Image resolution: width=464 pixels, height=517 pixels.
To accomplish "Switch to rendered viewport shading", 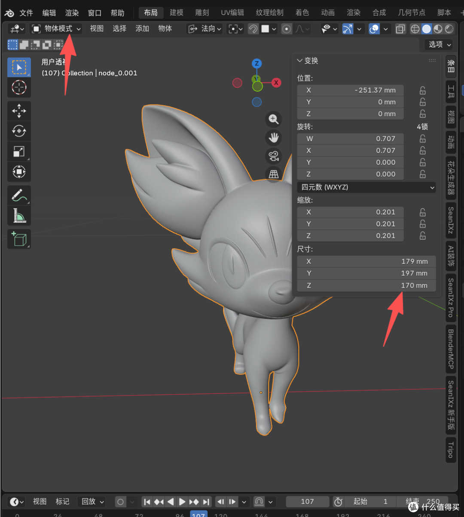I will [x=449, y=29].
